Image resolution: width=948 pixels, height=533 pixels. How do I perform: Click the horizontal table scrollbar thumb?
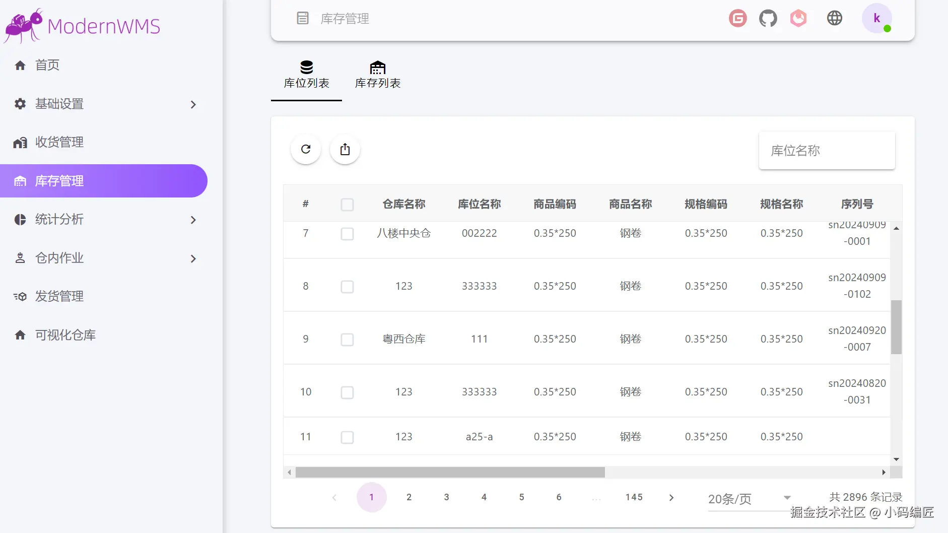(x=450, y=473)
